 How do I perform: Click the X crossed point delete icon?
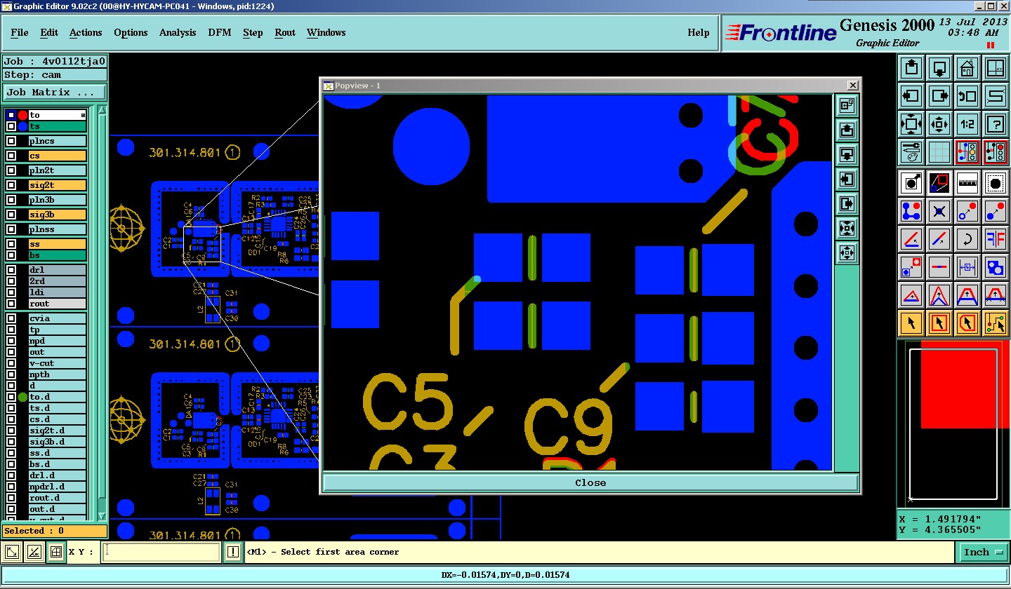[939, 211]
